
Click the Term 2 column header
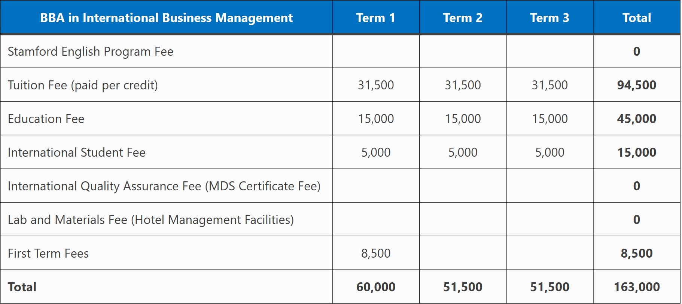click(x=463, y=18)
